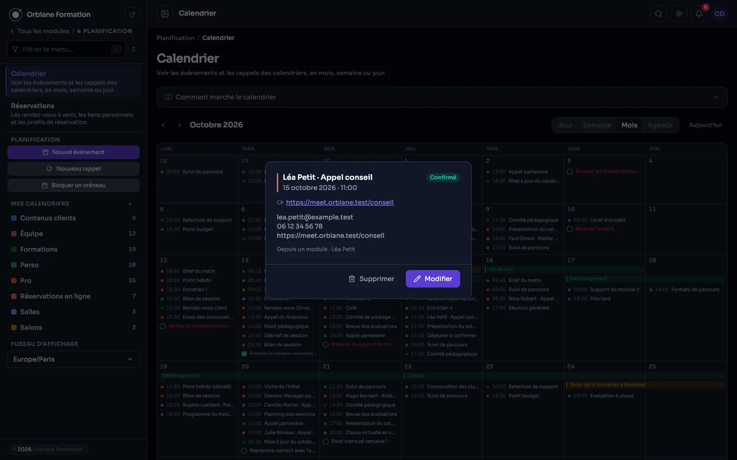The width and height of the screenshot is (737, 460).
Task: Click the Orbiane Formation logo
Action: [x=16, y=15]
